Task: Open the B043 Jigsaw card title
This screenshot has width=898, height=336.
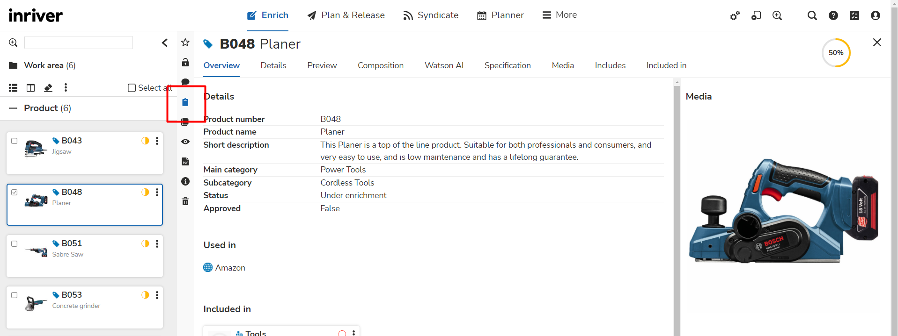Action: tap(72, 141)
